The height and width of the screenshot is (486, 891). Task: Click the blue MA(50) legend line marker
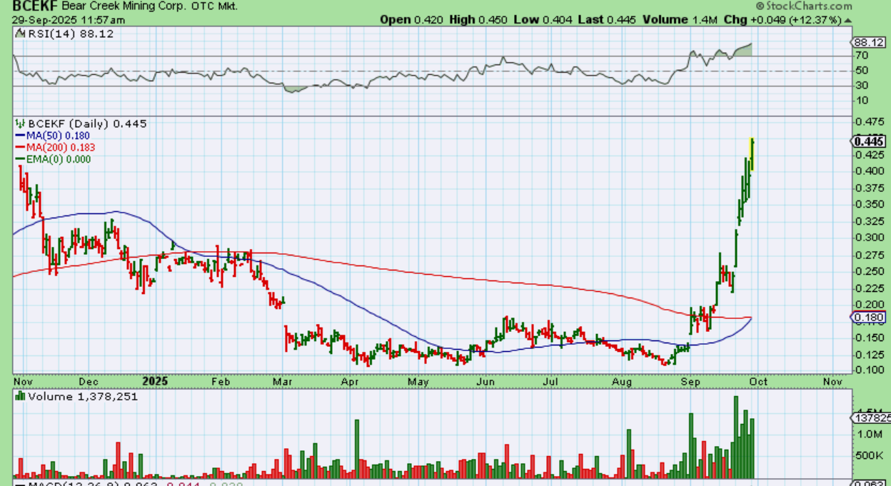[x=21, y=136]
